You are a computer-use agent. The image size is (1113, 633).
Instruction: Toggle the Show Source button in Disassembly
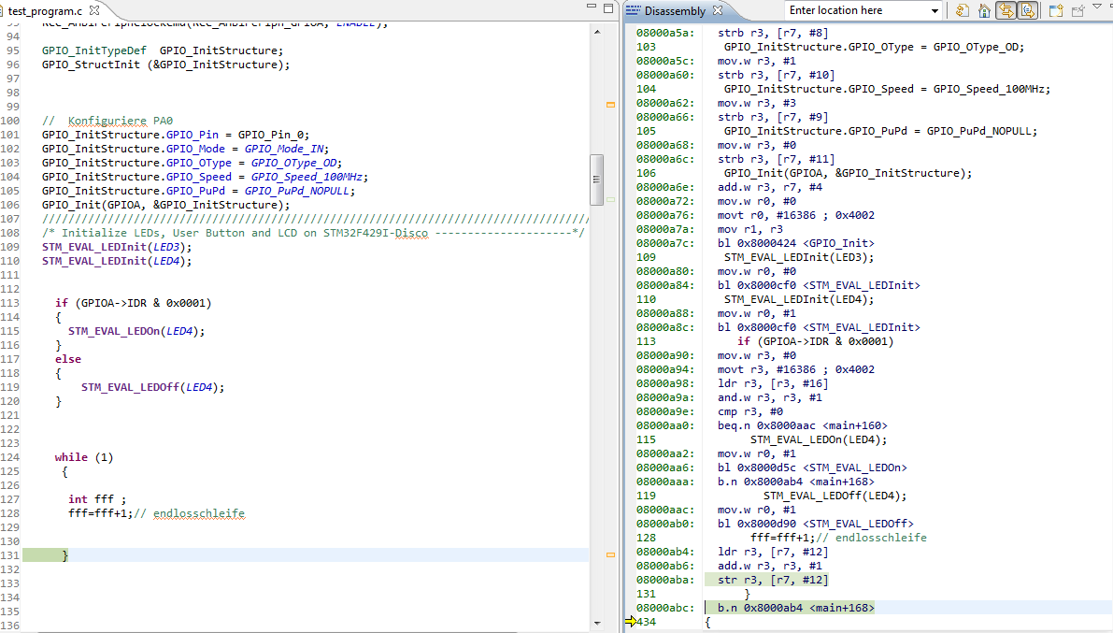[1027, 10]
